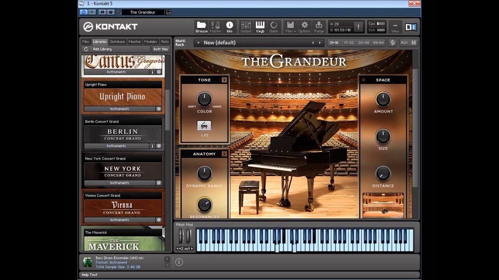Click Bass Drum Ensemble instrument icon
Image resolution: width=499 pixels, height=280 pixels.
pos(87,262)
